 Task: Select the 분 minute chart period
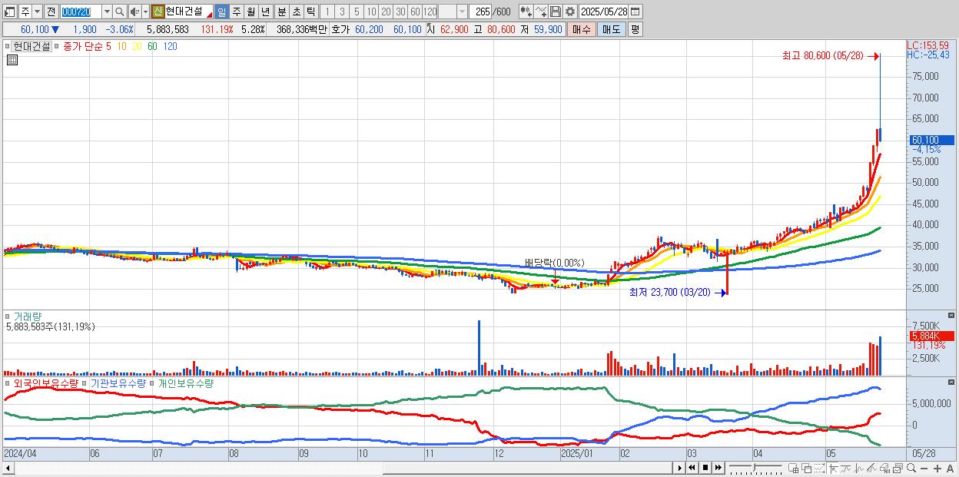(x=281, y=12)
